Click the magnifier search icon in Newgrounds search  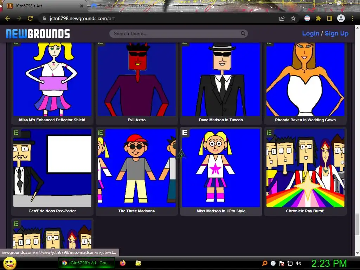pos(243,33)
